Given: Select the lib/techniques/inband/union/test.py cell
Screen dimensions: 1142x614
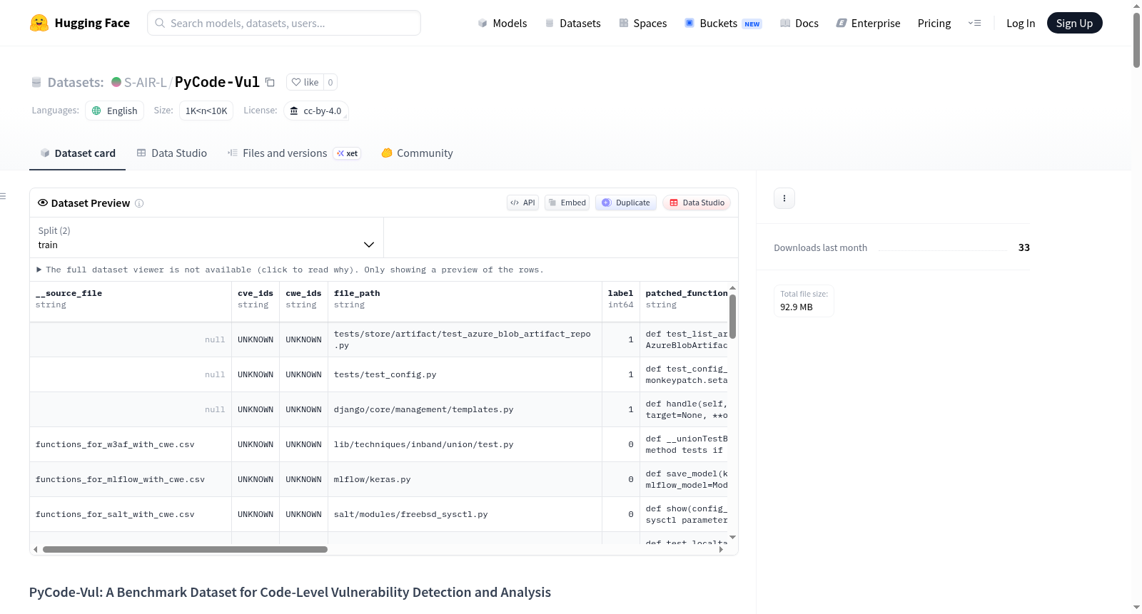Looking at the screenshot, I should [x=465, y=444].
